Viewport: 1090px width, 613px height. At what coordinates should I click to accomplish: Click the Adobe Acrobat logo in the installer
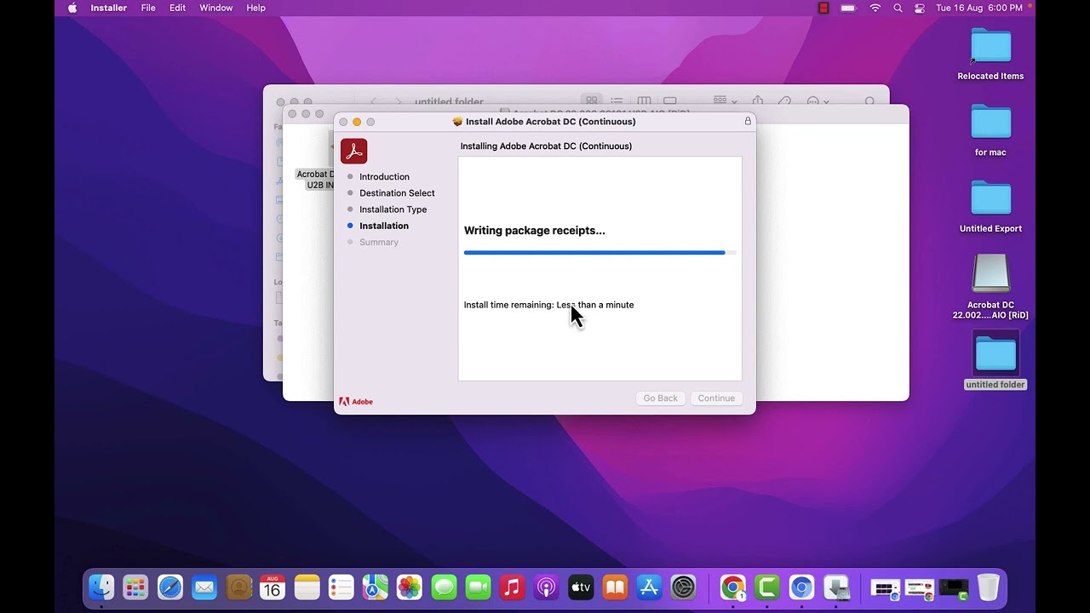coord(354,151)
